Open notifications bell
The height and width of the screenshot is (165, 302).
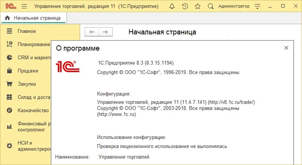[172, 6]
